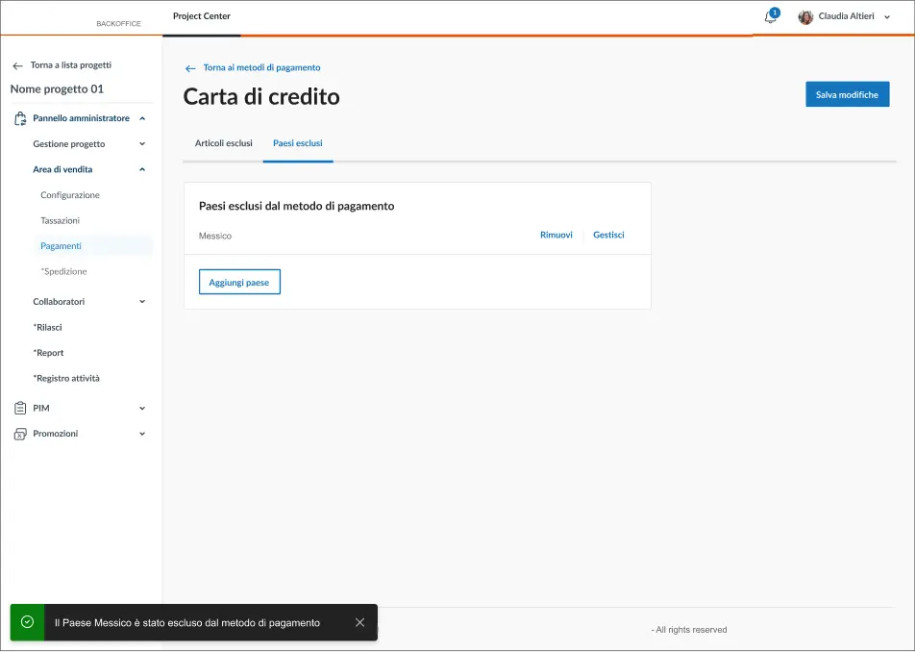
Task: Click Claudia Altieri's profile avatar
Action: (805, 17)
